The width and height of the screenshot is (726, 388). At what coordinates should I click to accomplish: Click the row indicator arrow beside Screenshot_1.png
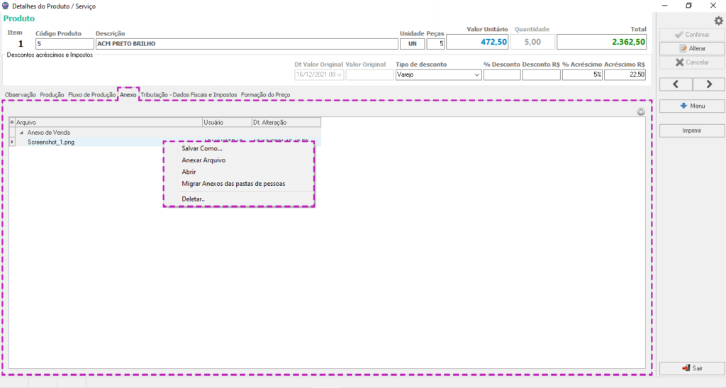click(x=13, y=142)
